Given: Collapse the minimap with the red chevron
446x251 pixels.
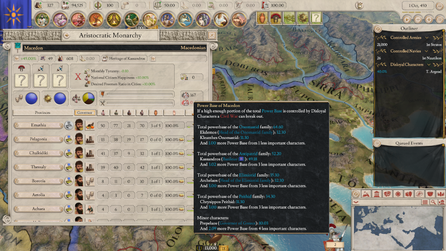Looking at the screenshot, I should click(356, 202).
